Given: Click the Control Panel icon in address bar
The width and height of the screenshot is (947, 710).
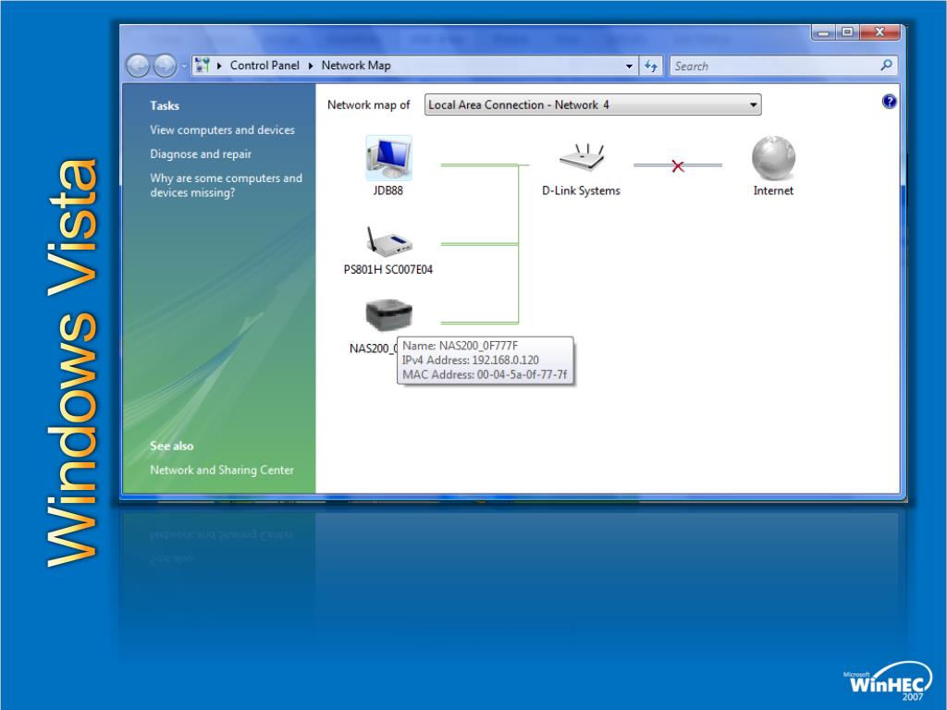Looking at the screenshot, I should (203, 66).
